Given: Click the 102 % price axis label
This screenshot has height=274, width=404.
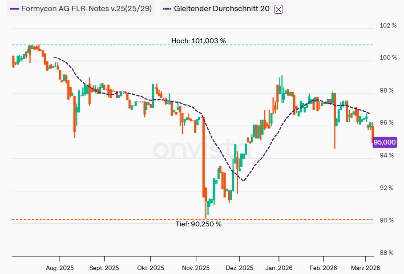Looking at the screenshot, I should [388, 25].
